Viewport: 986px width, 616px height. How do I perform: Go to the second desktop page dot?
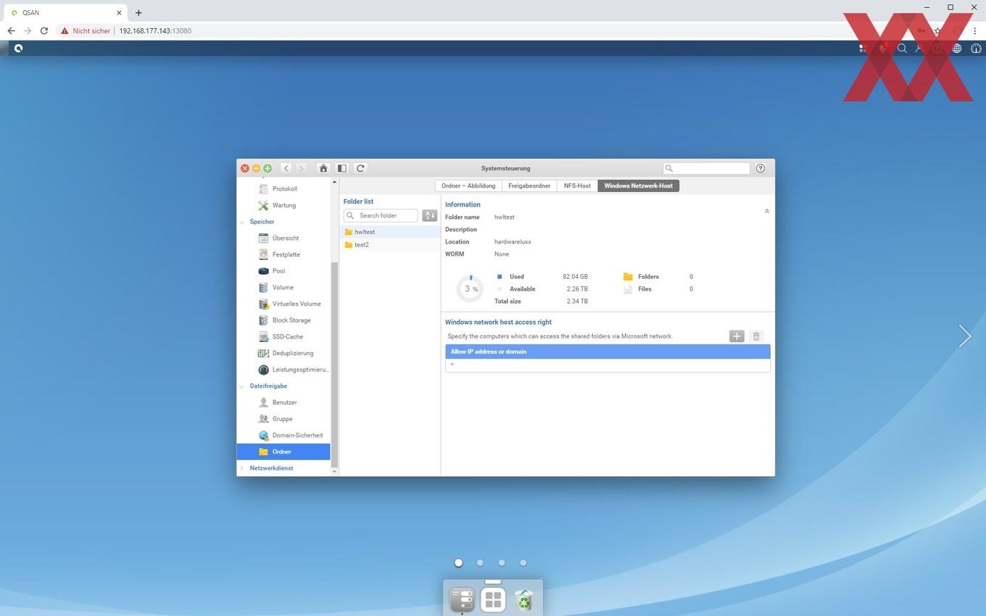click(480, 562)
